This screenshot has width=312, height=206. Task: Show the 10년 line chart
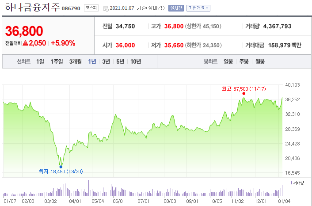pyautogui.click(x=136, y=61)
